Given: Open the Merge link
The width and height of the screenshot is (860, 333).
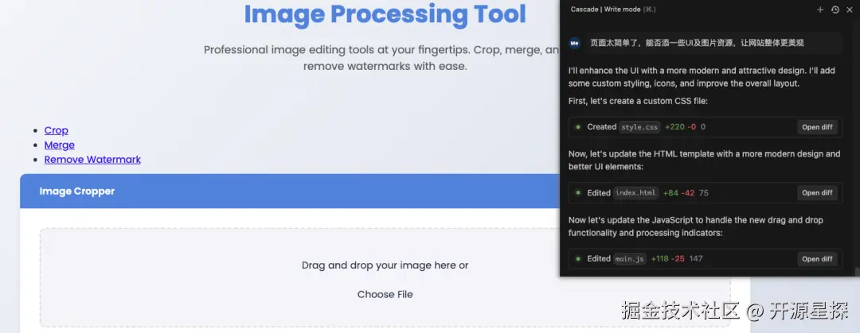Looking at the screenshot, I should coord(59,145).
